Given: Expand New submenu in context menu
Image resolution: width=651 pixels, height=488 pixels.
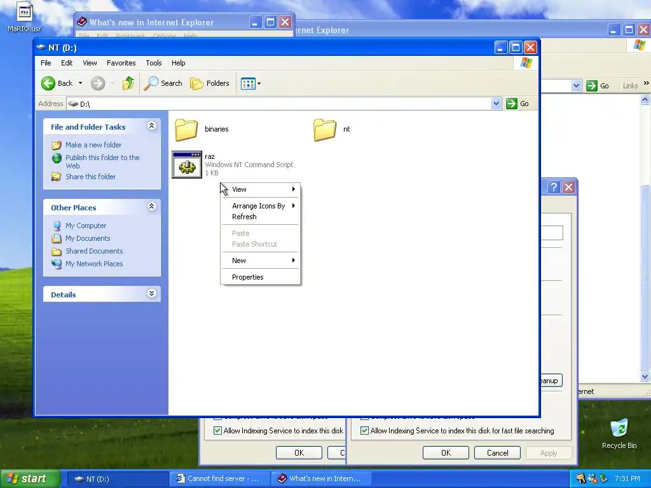Looking at the screenshot, I should [260, 261].
